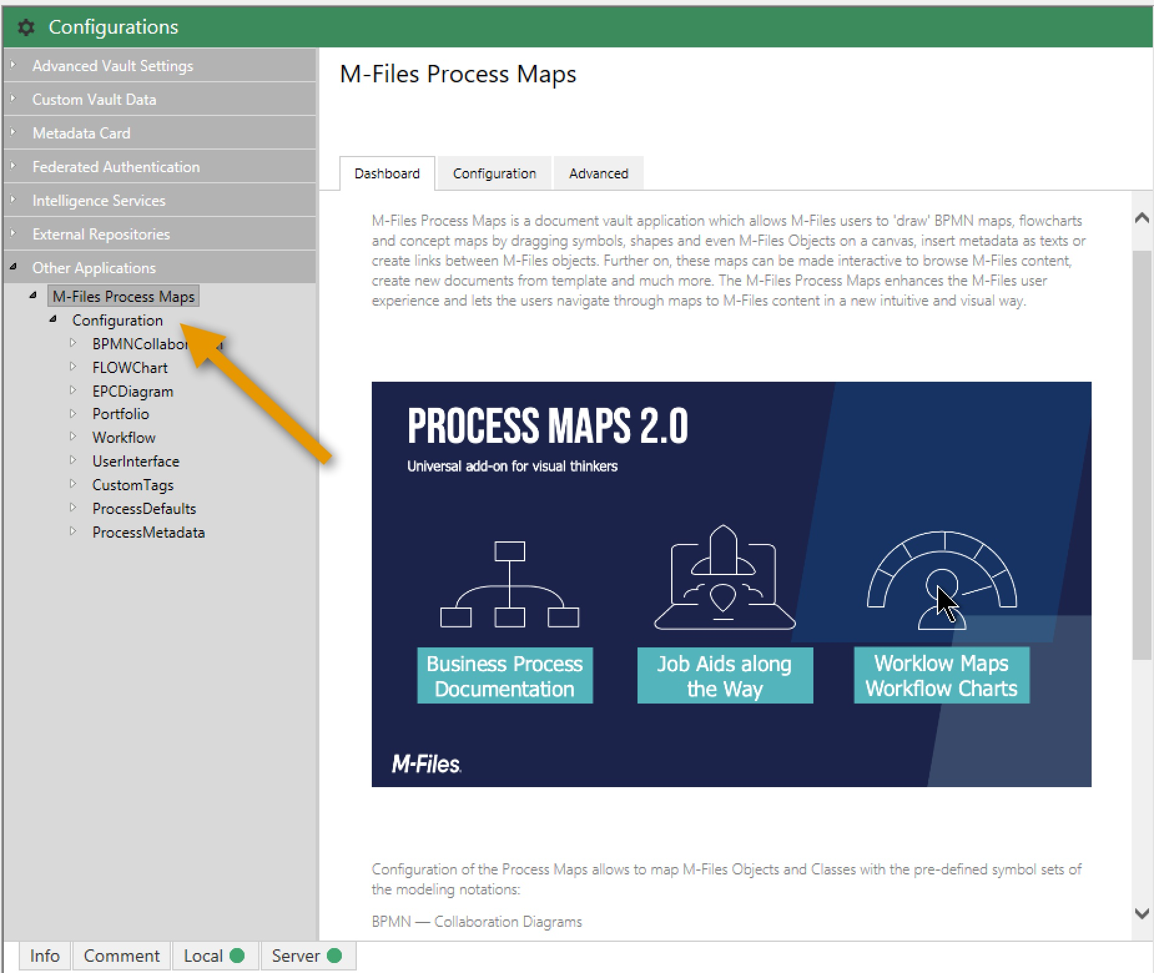Click the laptop rocket icon in banner

724,578
